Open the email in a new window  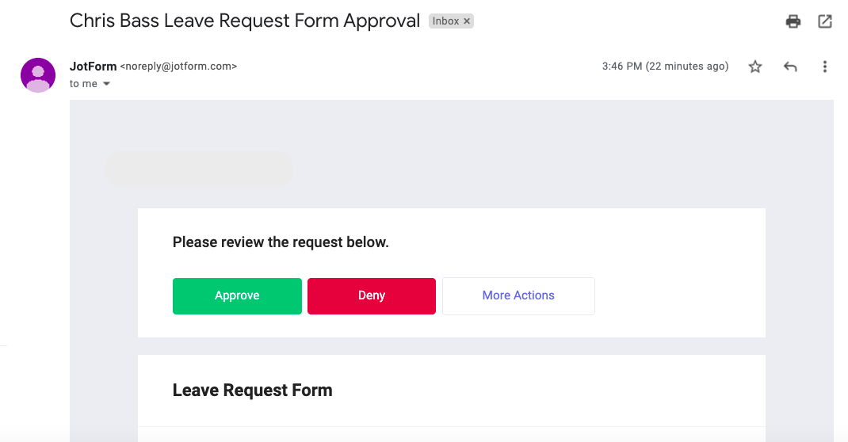point(825,22)
